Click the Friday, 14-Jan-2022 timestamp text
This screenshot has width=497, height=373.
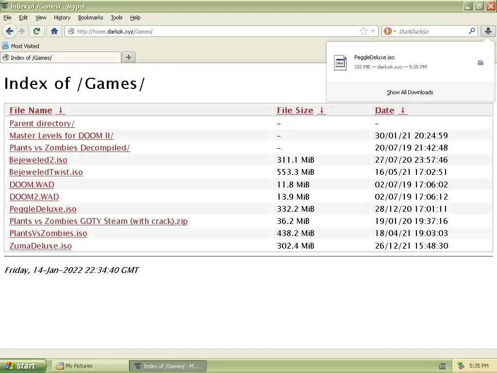(72, 270)
